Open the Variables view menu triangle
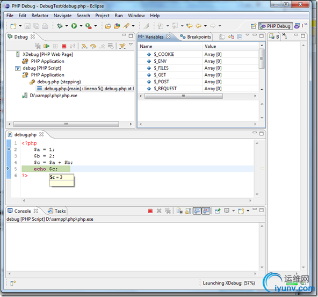Viewport: 318px width, 297px height. [x=247, y=35]
